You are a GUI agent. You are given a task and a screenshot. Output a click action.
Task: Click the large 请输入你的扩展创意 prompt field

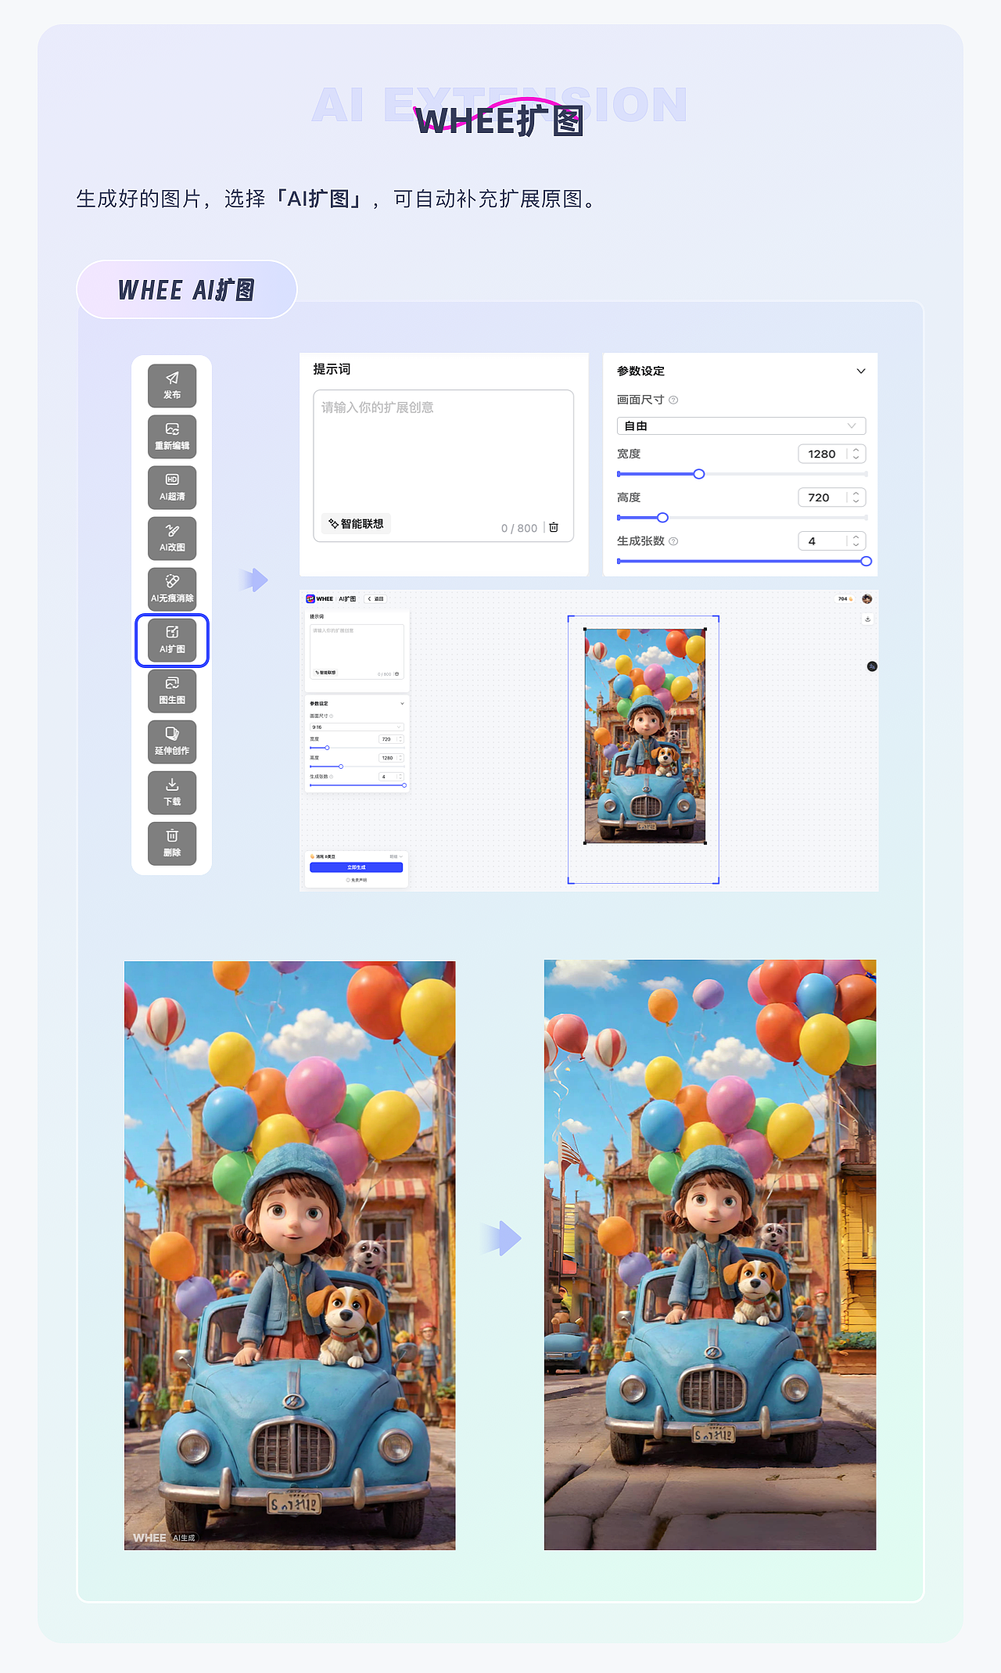coord(443,465)
